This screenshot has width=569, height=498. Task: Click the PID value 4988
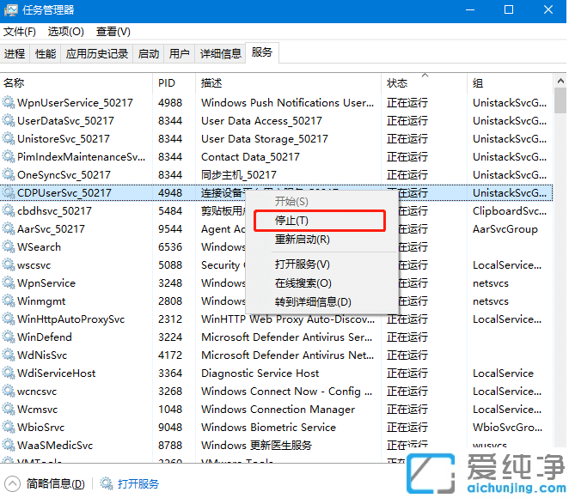[x=170, y=102]
